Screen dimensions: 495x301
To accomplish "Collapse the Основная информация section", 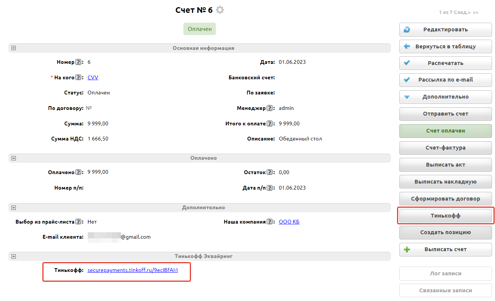I will (x=14, y=48).
